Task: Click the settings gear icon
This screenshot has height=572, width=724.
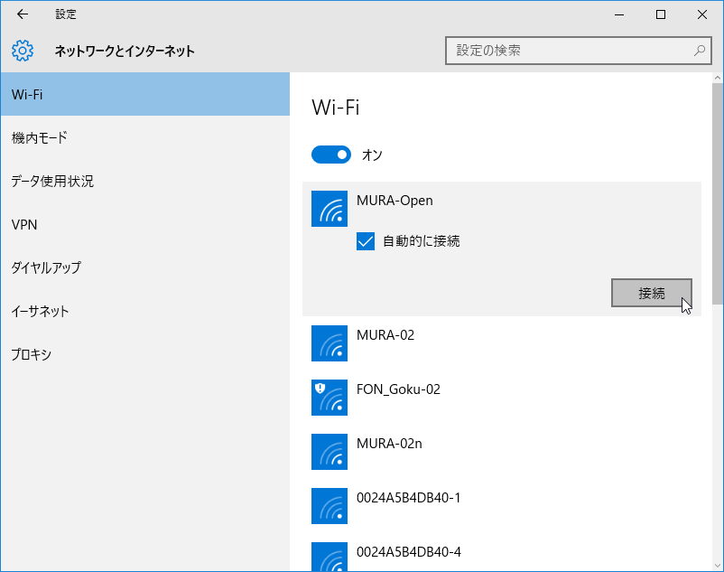Action: 23,51
